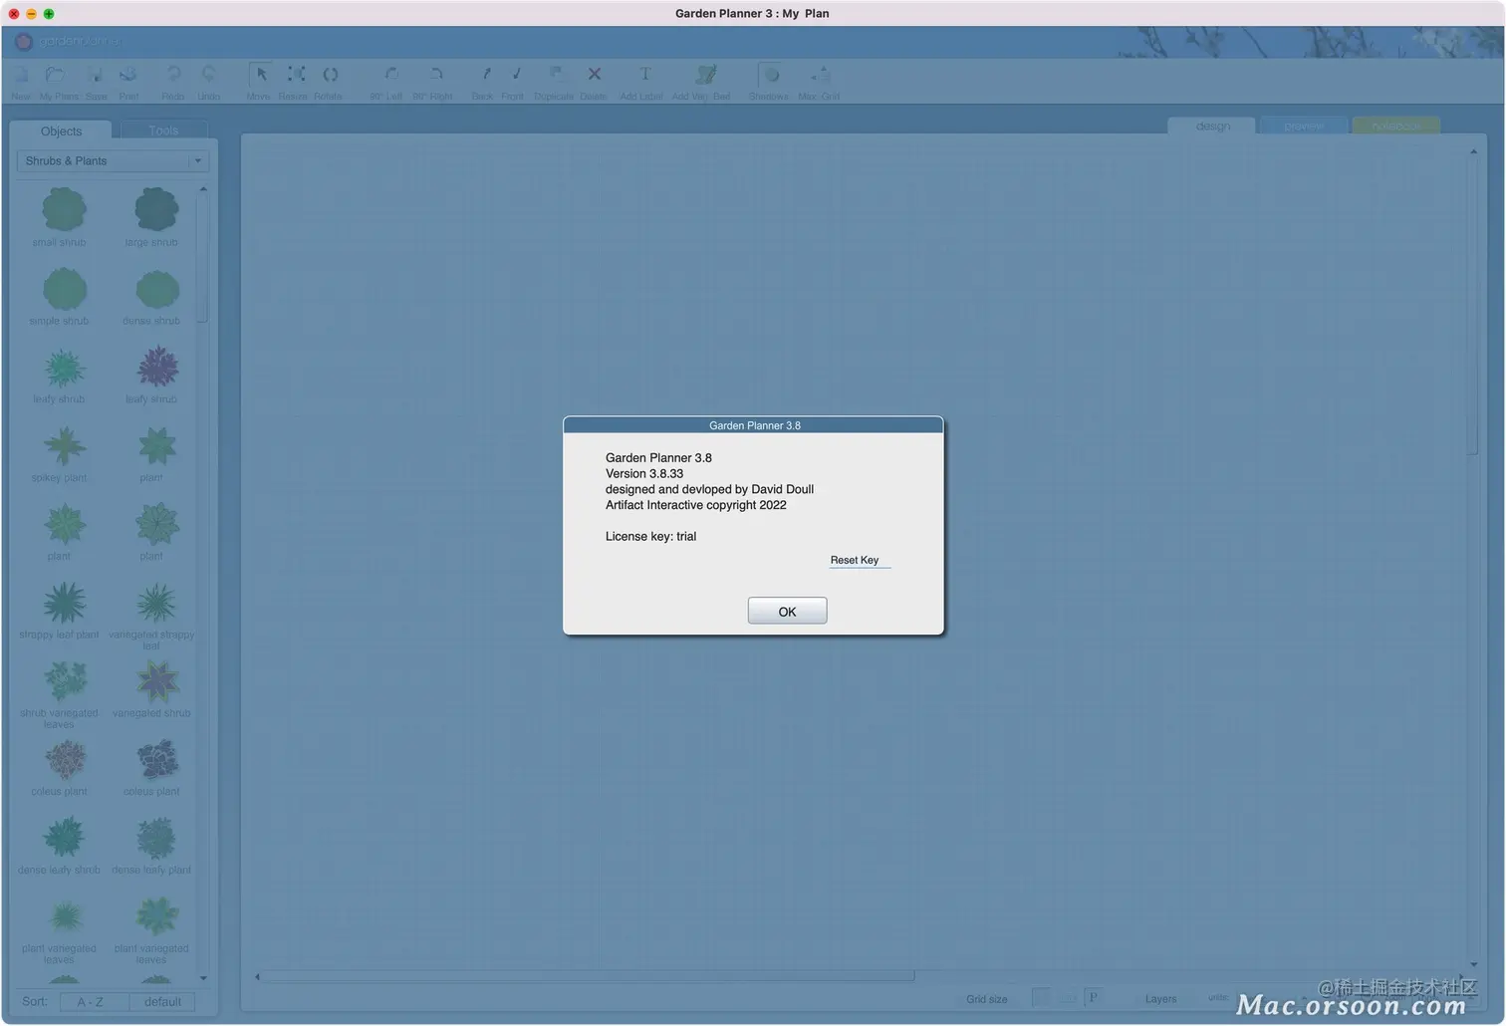
Task: Select the P grid size button
Action: pyautogui.click(x=1093, y=997)
